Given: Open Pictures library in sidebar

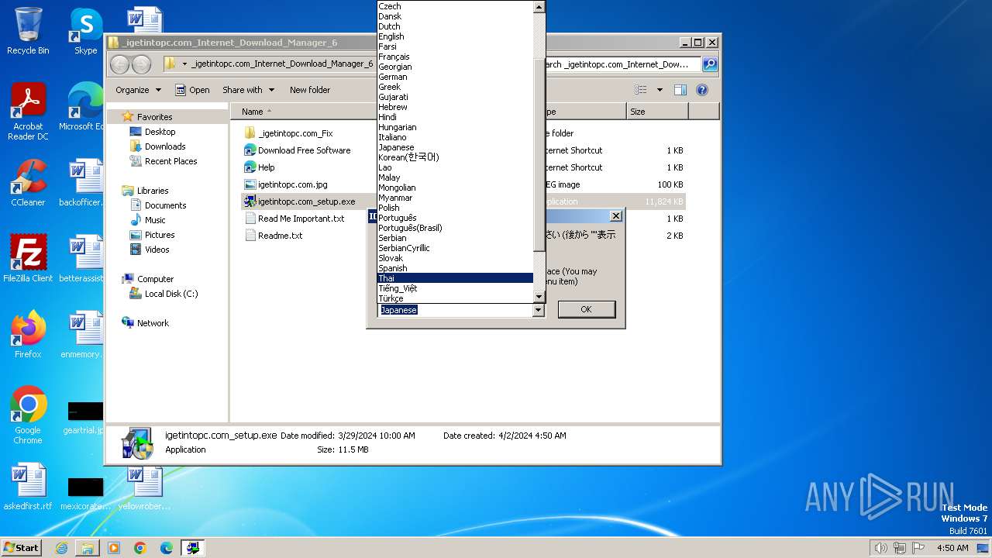Looking at the screenshot, I should click(159, 235).
